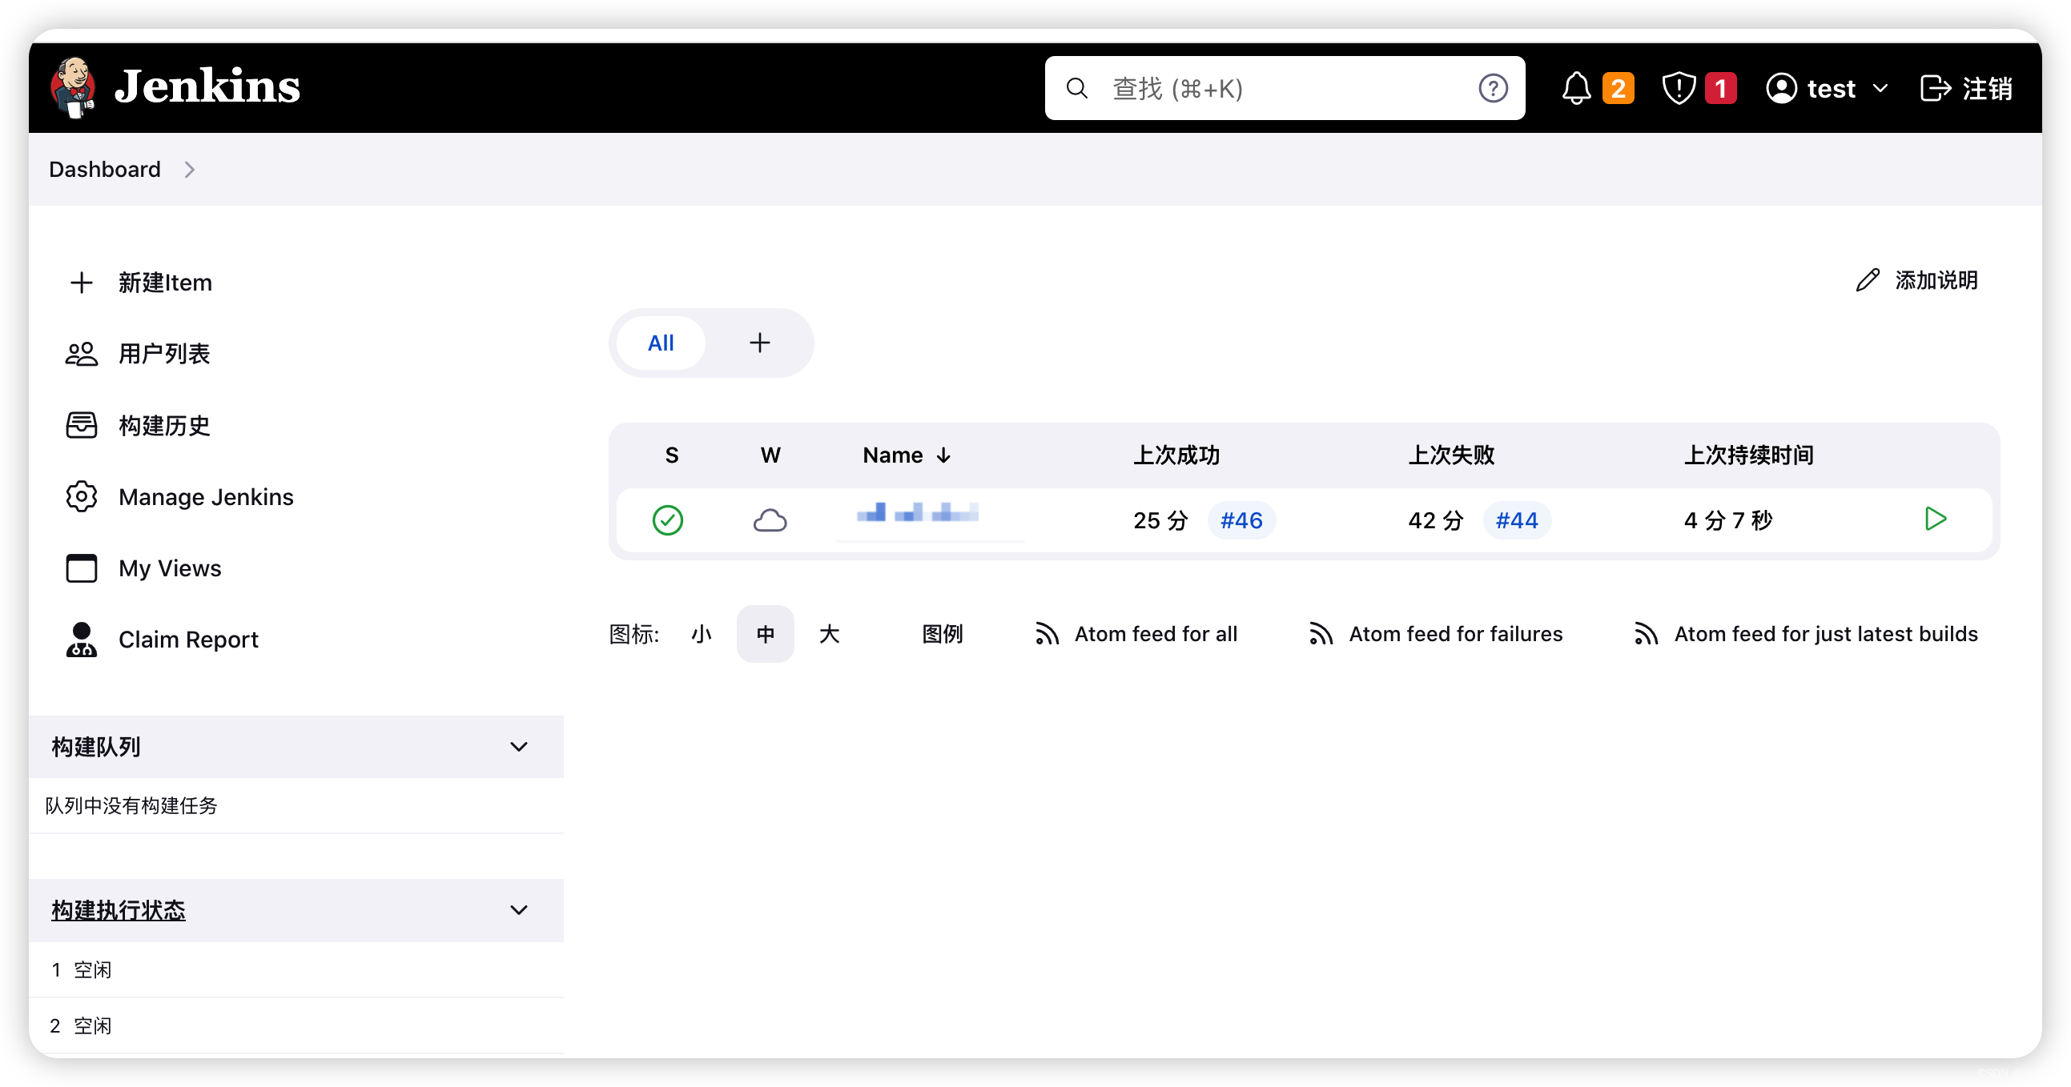Go to the Dashboard breadcrumb

coord(105,170)
